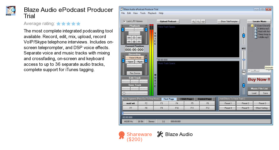The image size is (279, 150).
Task: Click the playback stop button
Action: coord(134,42)
